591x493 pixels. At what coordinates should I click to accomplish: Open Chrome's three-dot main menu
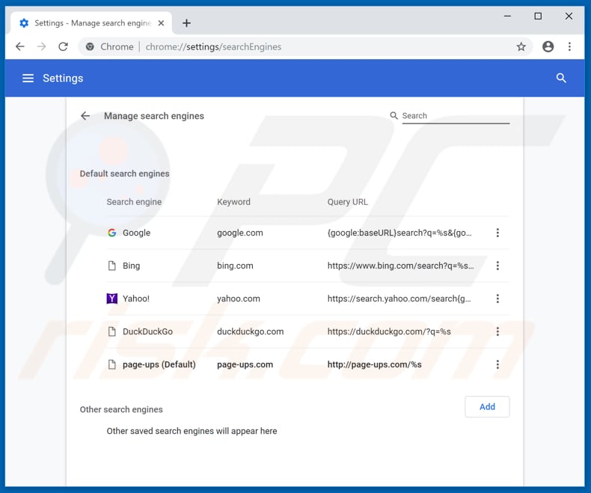coord(569,46)
